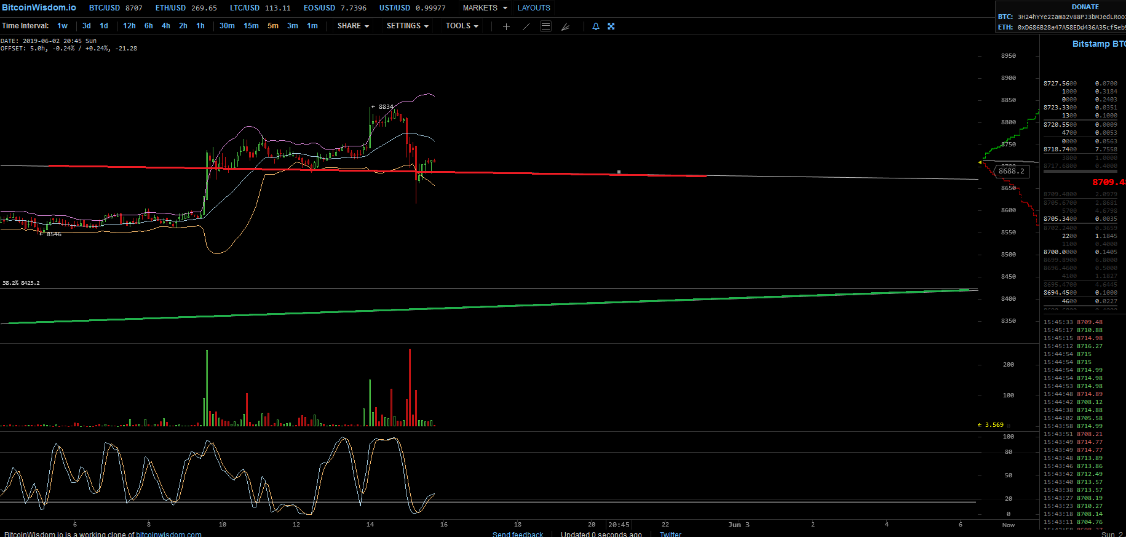Viewport: 1126px width, 537px height.
Task: Toggle fullscreen chart mode
Action: pos(611,26)
